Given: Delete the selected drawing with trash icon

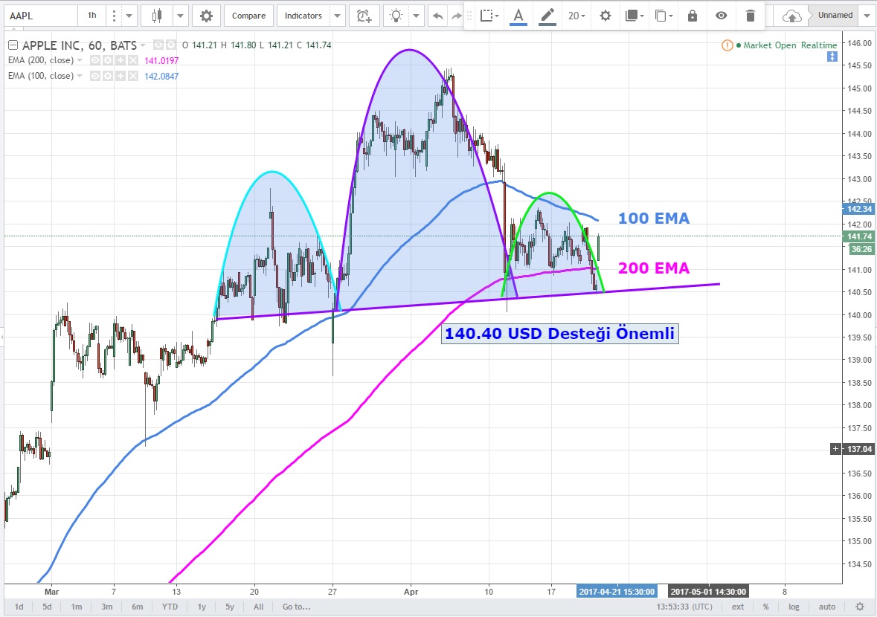Looking at the screenshot, I should [x=750, y=16].
